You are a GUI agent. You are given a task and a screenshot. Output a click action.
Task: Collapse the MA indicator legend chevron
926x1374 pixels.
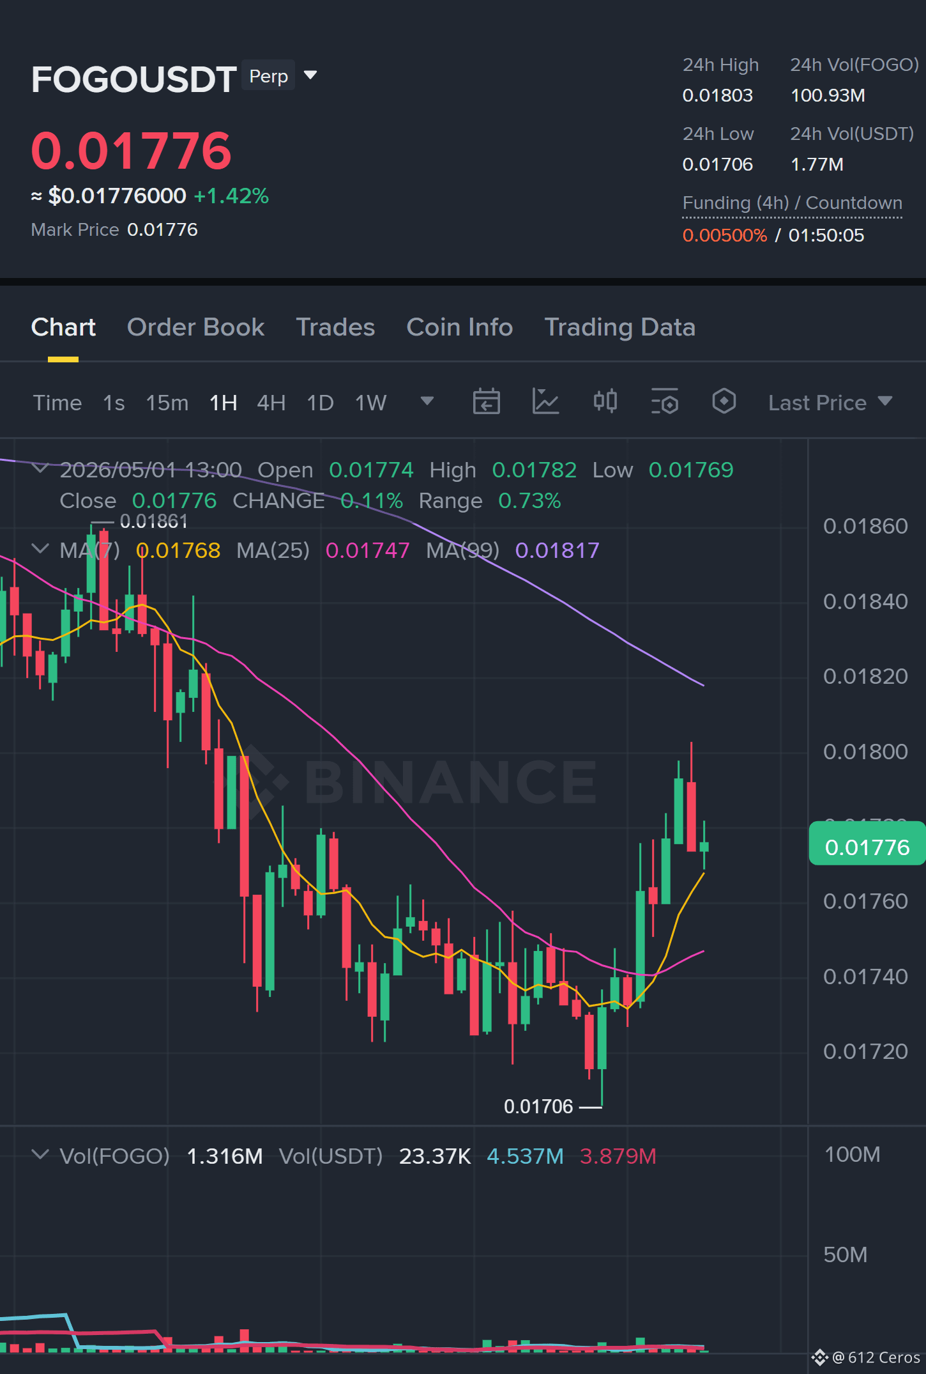pos(40,549)
